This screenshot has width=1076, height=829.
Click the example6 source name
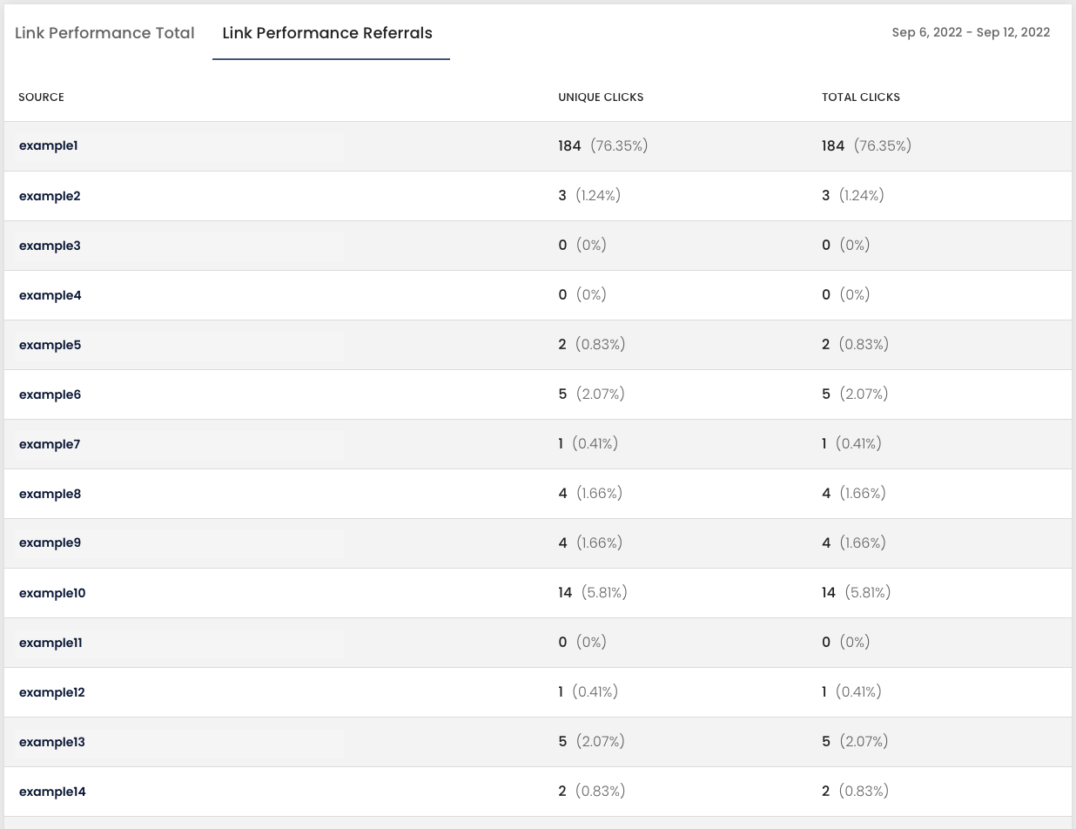50,394
